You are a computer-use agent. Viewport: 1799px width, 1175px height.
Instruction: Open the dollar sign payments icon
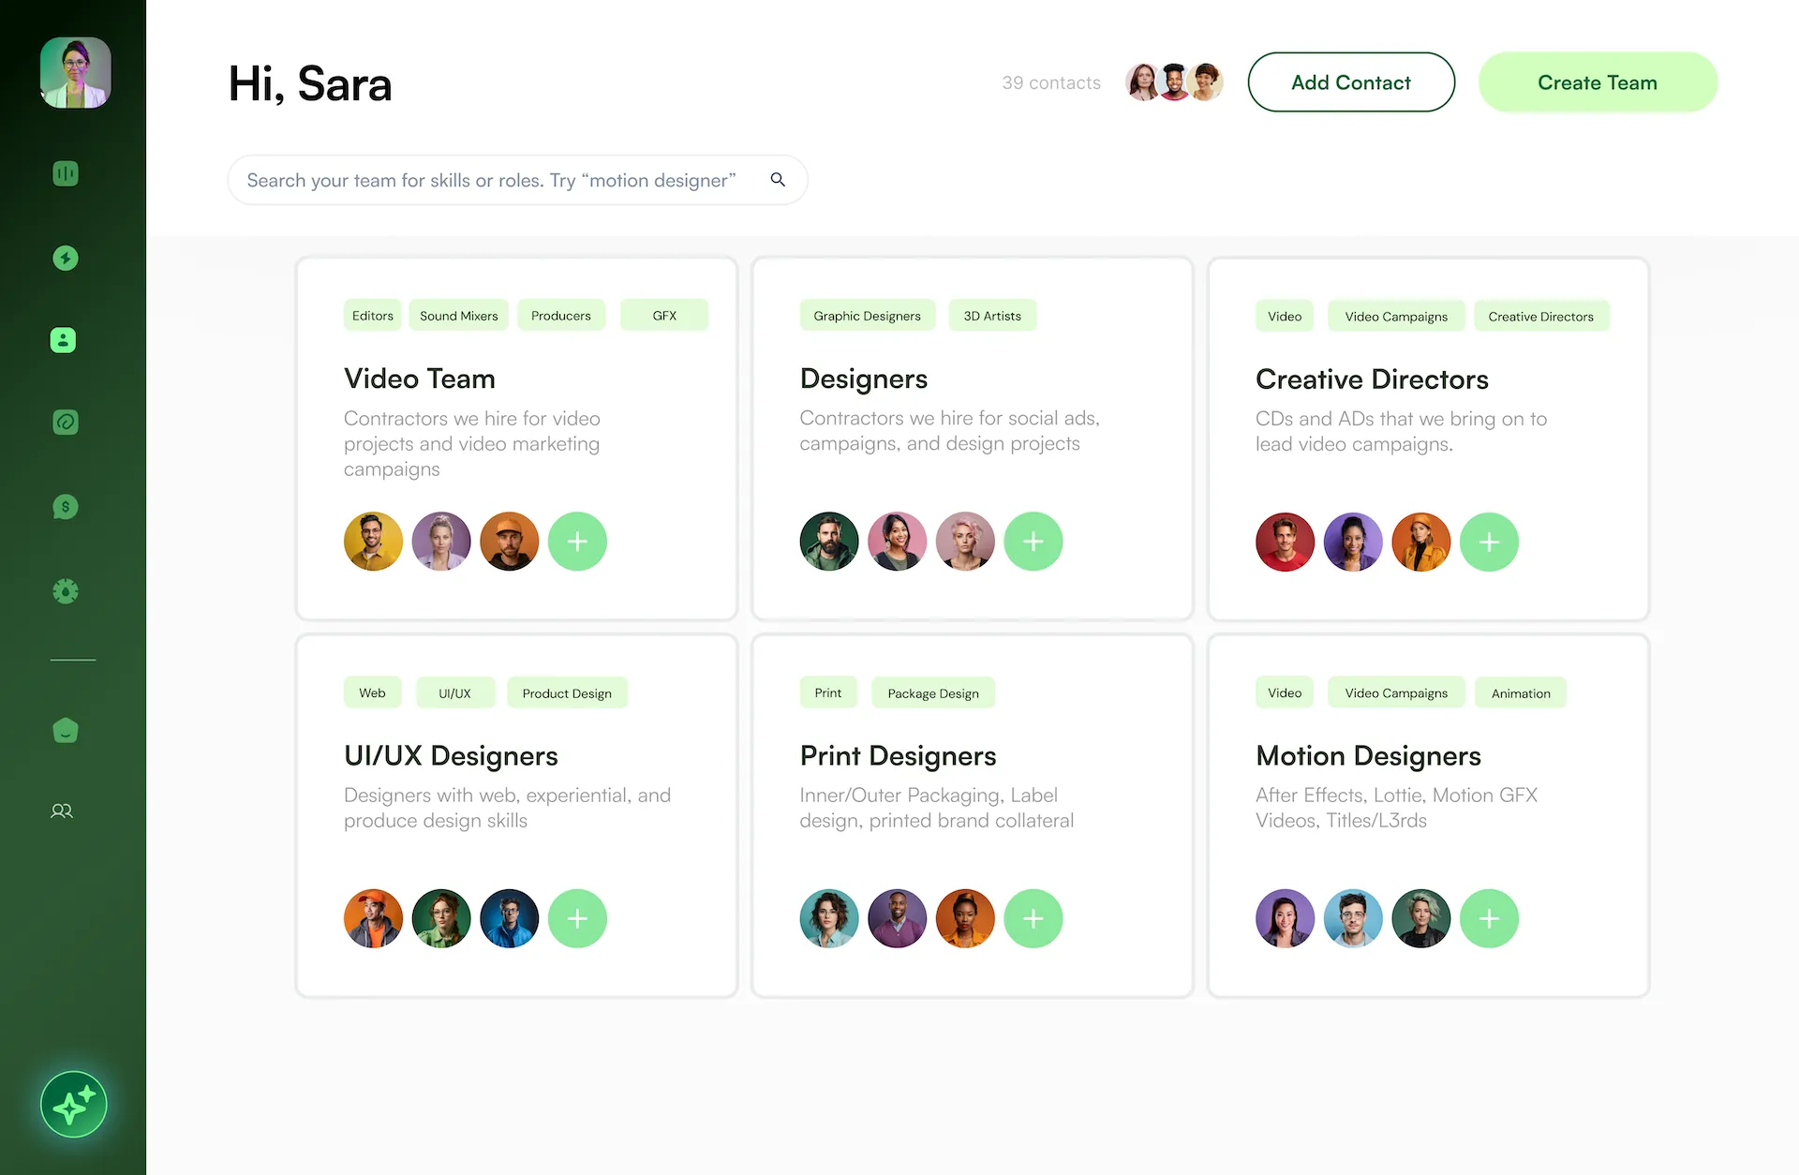(66, 507)
